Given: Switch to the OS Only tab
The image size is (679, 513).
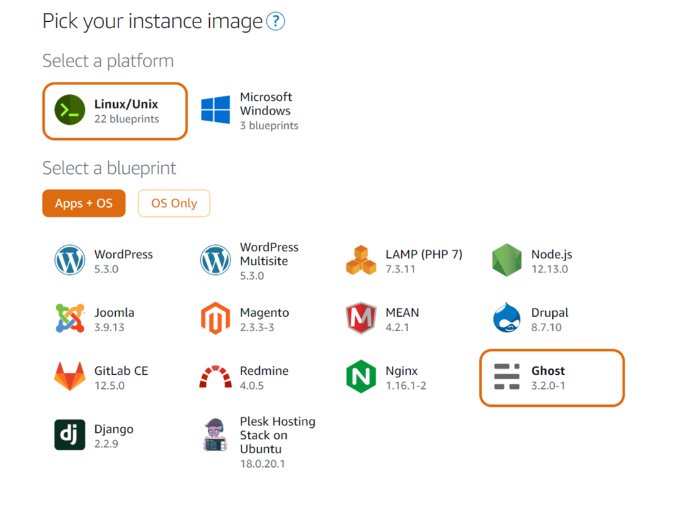Looking at the screenshot, I should click(173, 203).
